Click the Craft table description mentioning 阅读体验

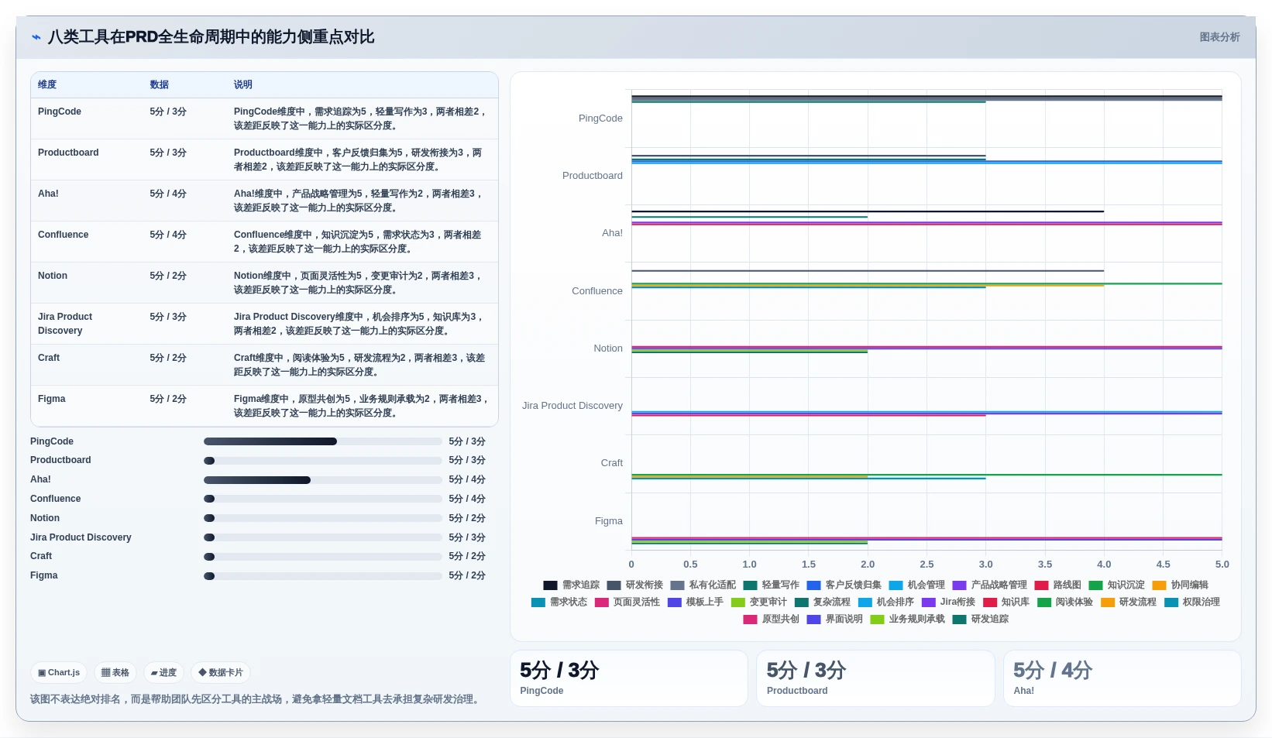coord(359,366)
